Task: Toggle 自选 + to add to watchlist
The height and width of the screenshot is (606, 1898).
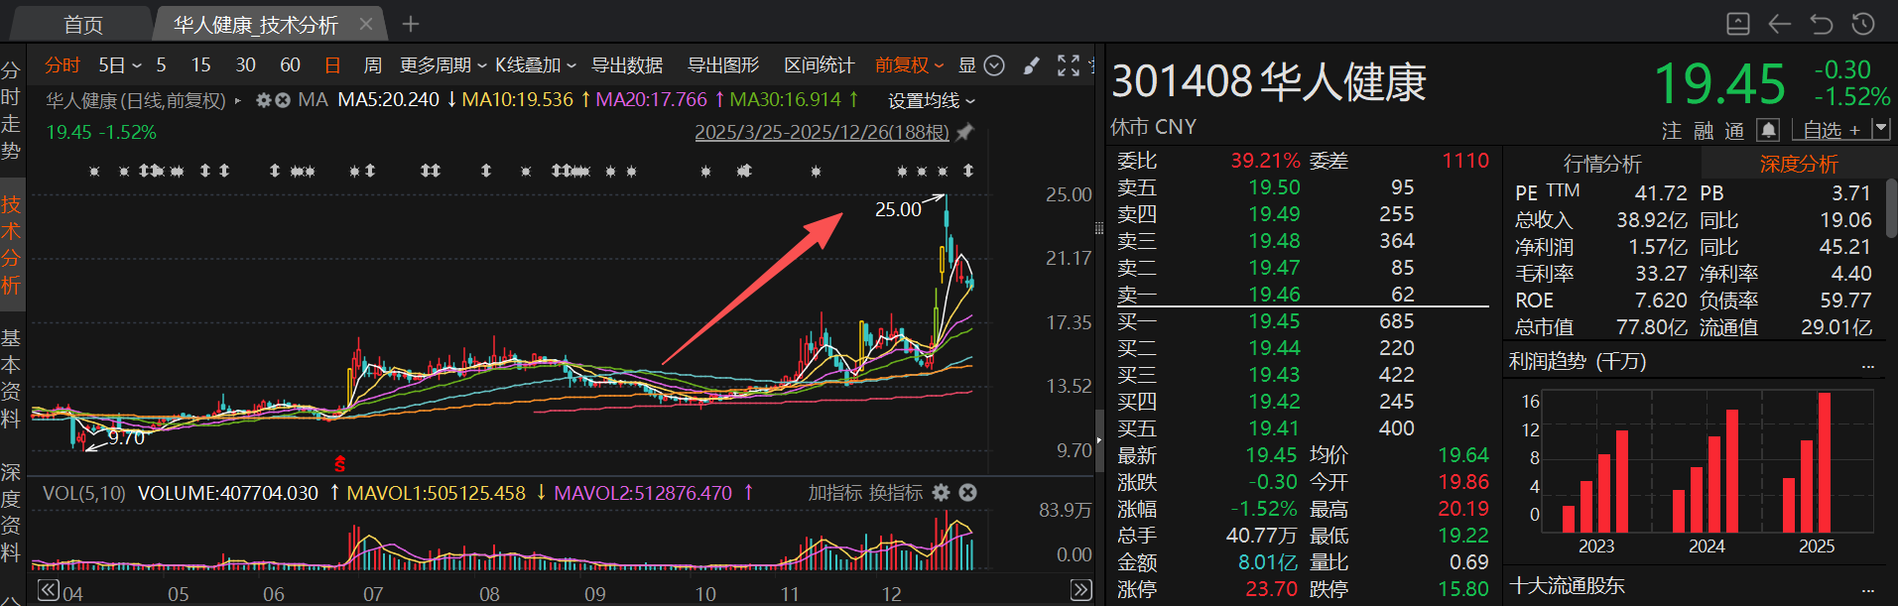Action: point(1831,130)
